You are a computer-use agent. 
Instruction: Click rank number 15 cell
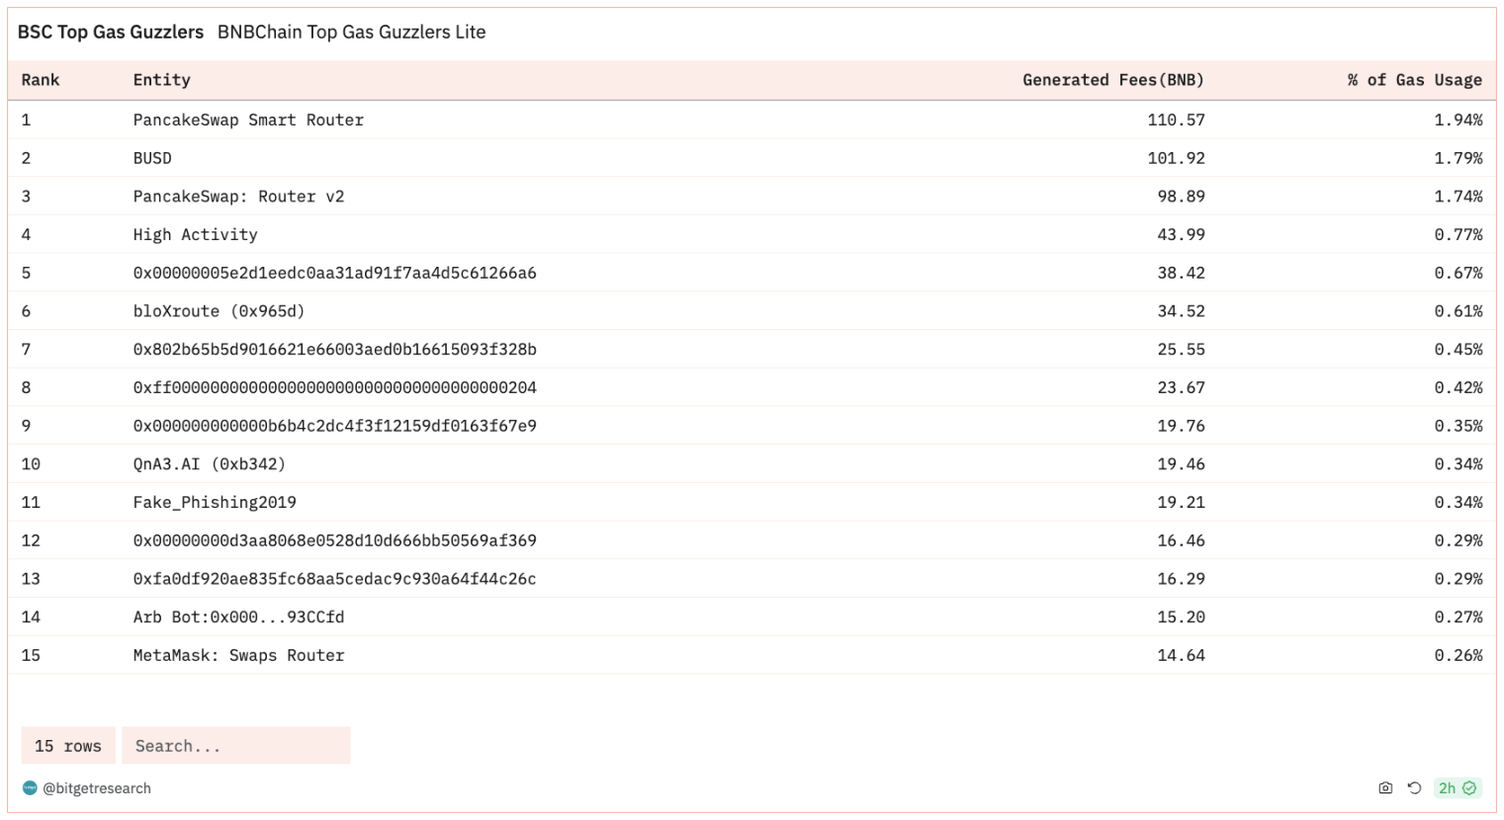pyautogui.click(x=31, y=655)
